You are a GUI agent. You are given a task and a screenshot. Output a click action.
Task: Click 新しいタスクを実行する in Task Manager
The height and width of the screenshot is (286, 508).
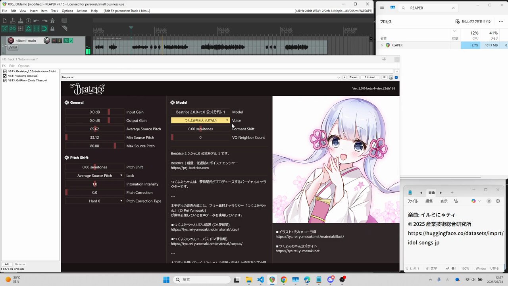(473, 21)
